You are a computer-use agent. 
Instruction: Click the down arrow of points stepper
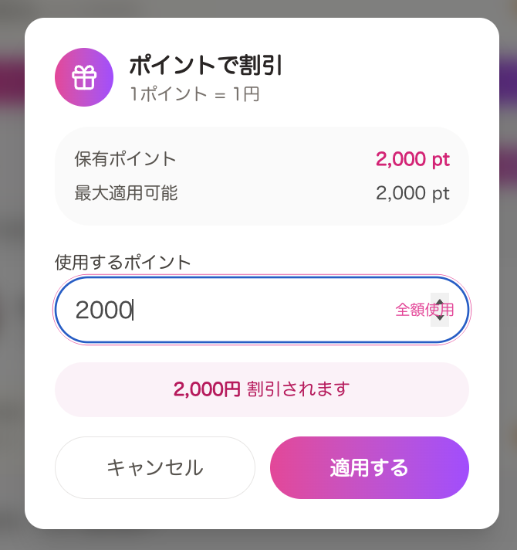(x=440, y=317)
